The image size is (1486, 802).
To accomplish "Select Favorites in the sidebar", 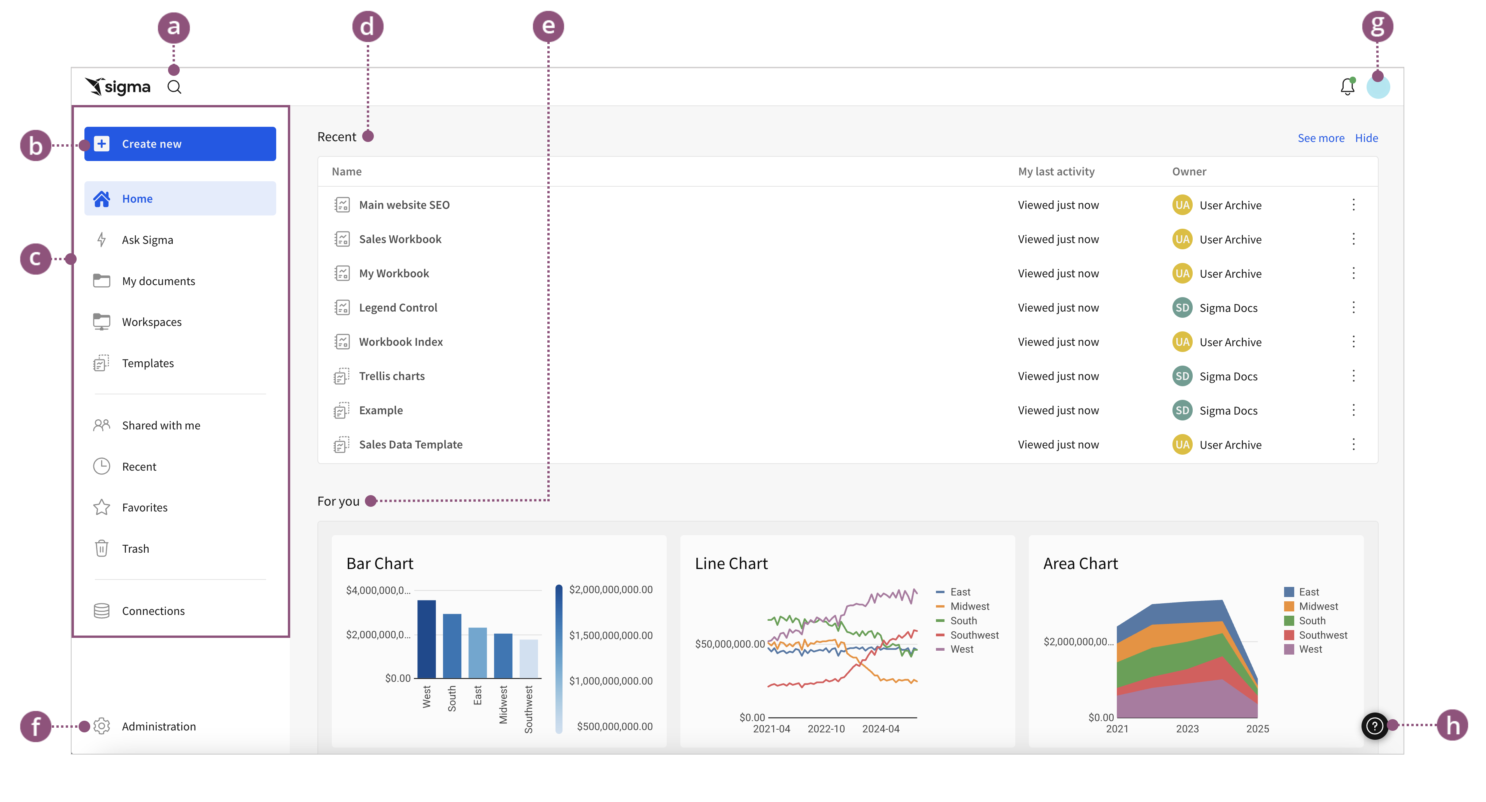I will [144, 508].
